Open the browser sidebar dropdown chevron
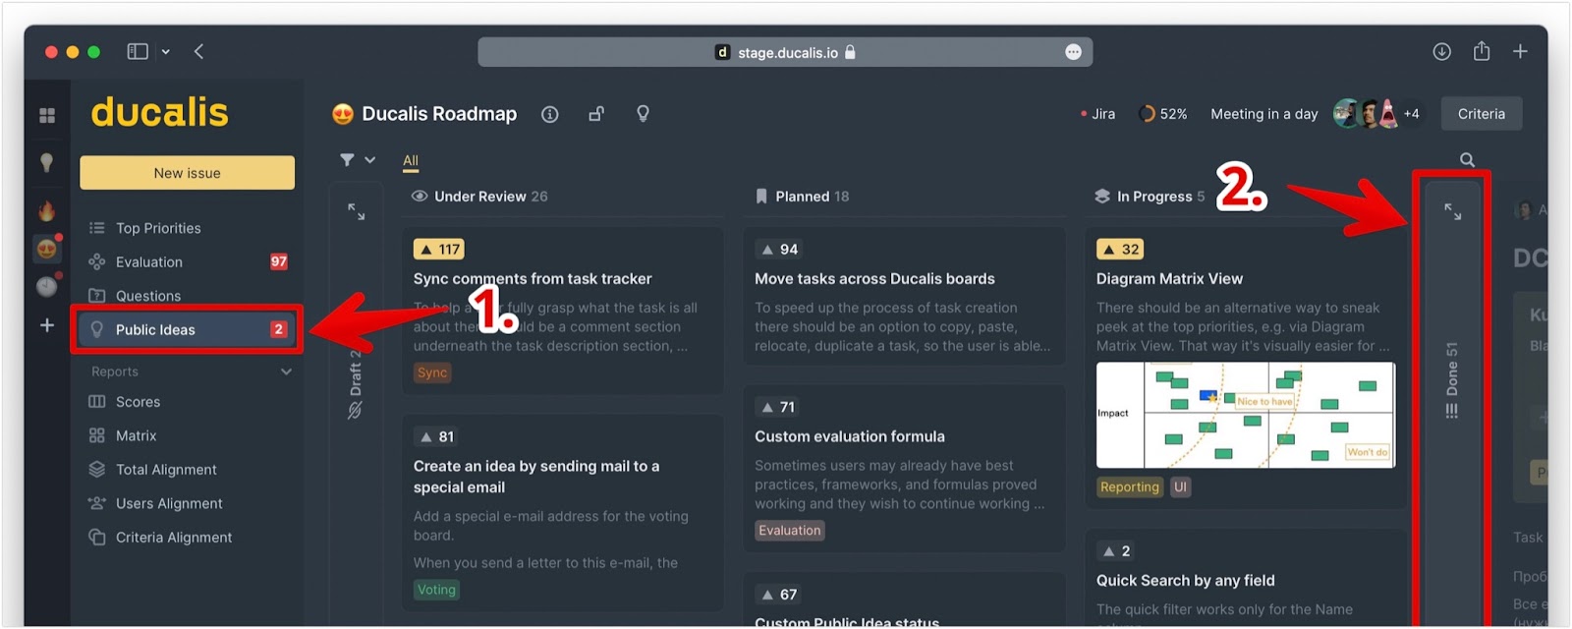 (165, 52)
